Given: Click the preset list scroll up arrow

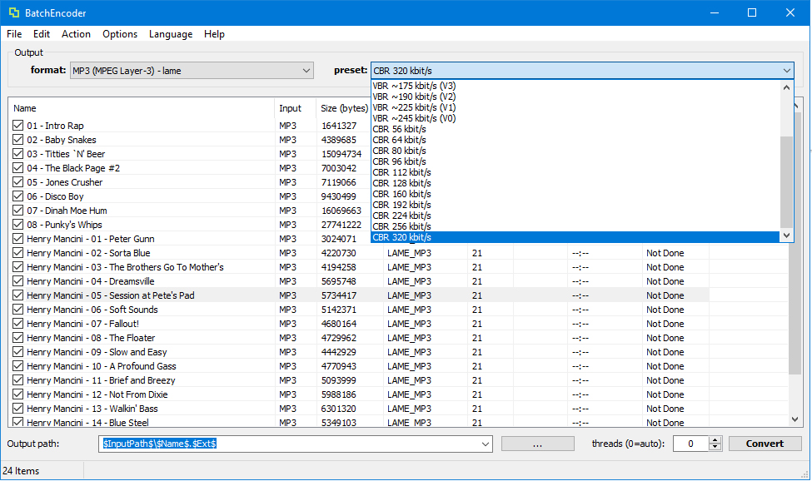Looking at the screenshot, I should (x=787, y=87).
